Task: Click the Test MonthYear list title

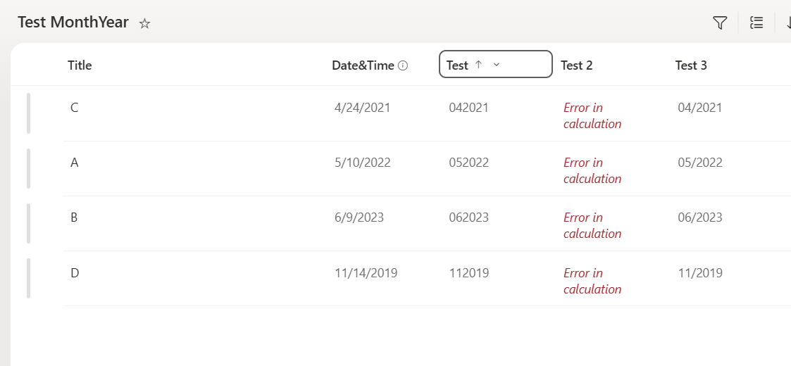Action: (x=73, y=23)
